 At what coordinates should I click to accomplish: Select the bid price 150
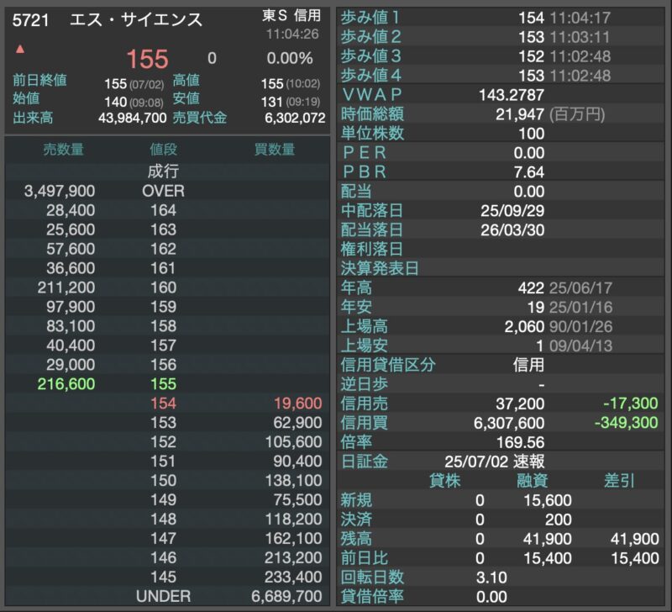point(163,481)
